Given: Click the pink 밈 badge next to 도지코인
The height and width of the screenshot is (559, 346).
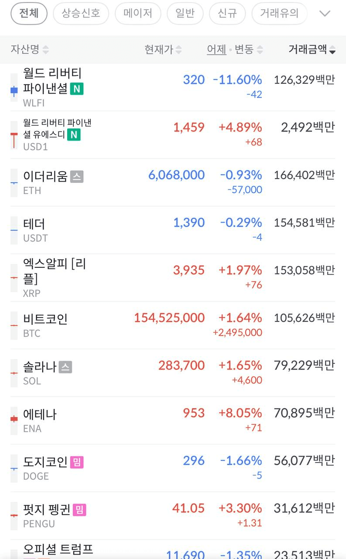Looking at the screenshot, I should [77, 462].
